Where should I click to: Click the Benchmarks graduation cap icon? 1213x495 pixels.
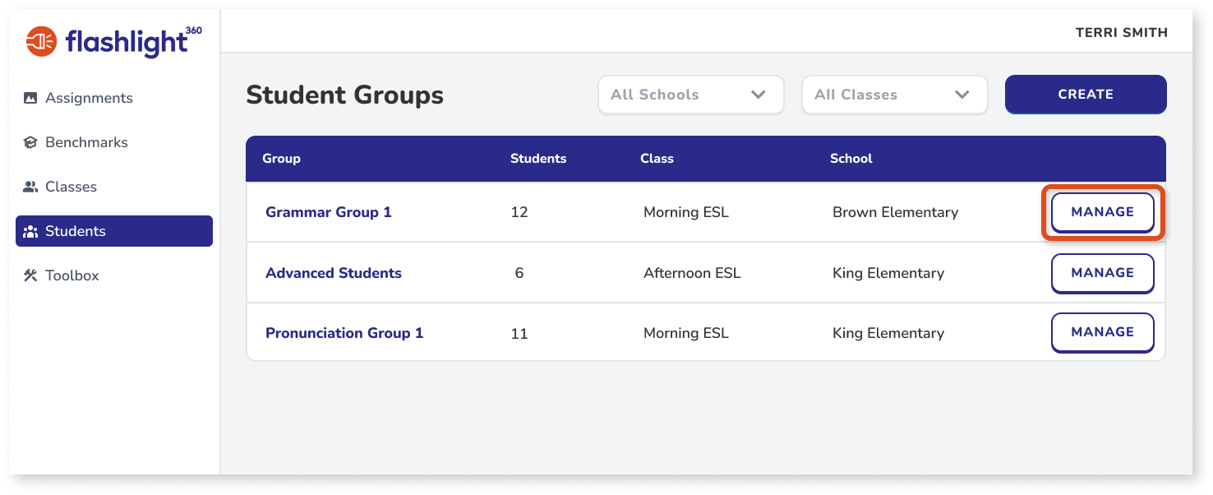pos(30,141)
